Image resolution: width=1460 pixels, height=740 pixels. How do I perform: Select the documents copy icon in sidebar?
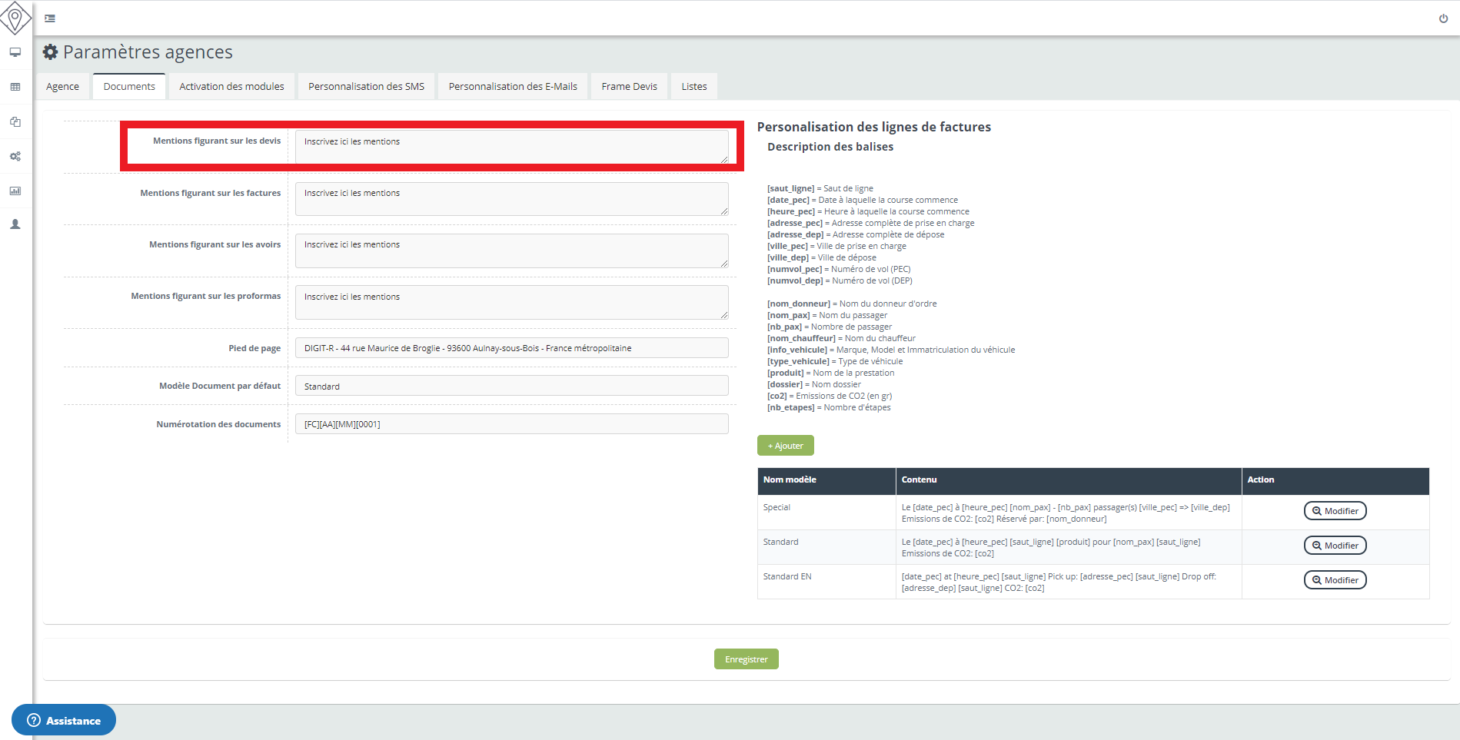click(15, 121)
